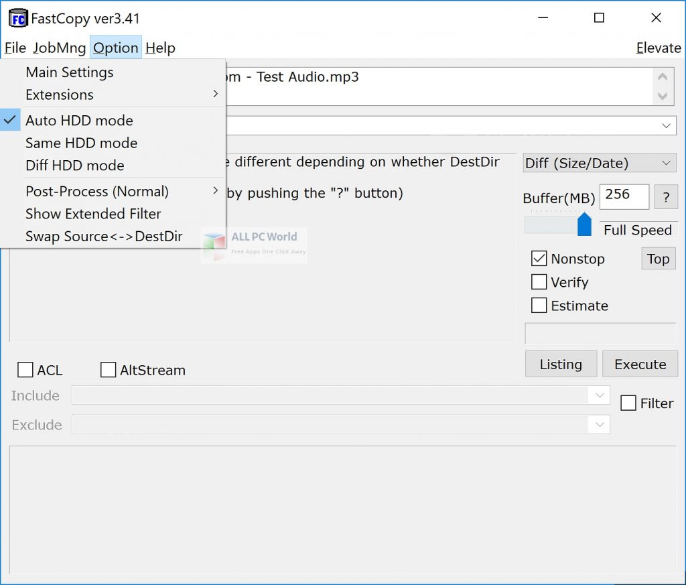Open the Help menu

click(160, 48)
